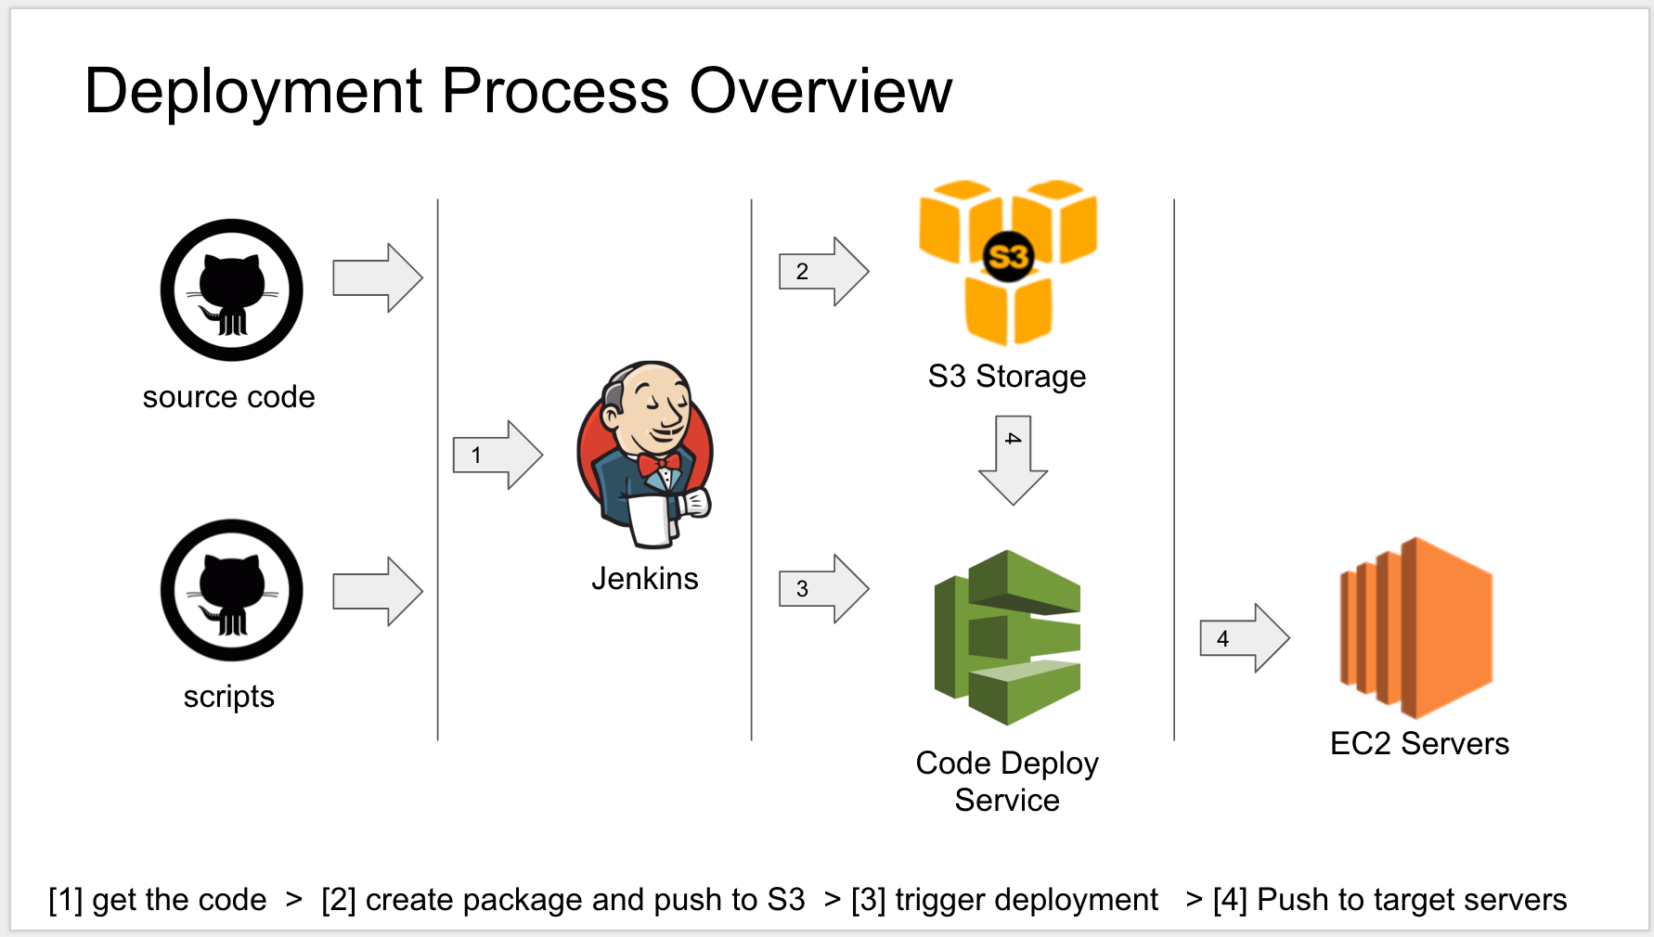This screenshot has width=1654, height=937.
Task: Click the unlabeled arrow beside source code icon
Action: tap(378, 277)
